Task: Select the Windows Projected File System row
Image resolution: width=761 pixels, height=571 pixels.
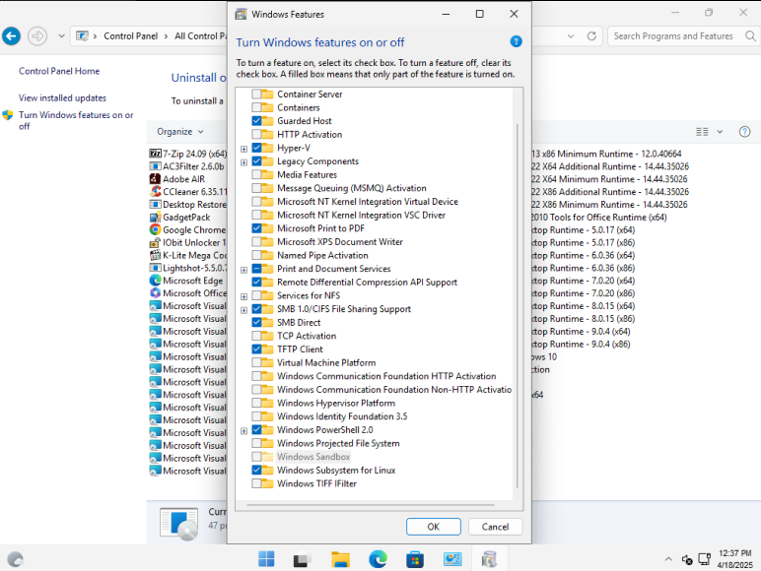Action: 338,443
